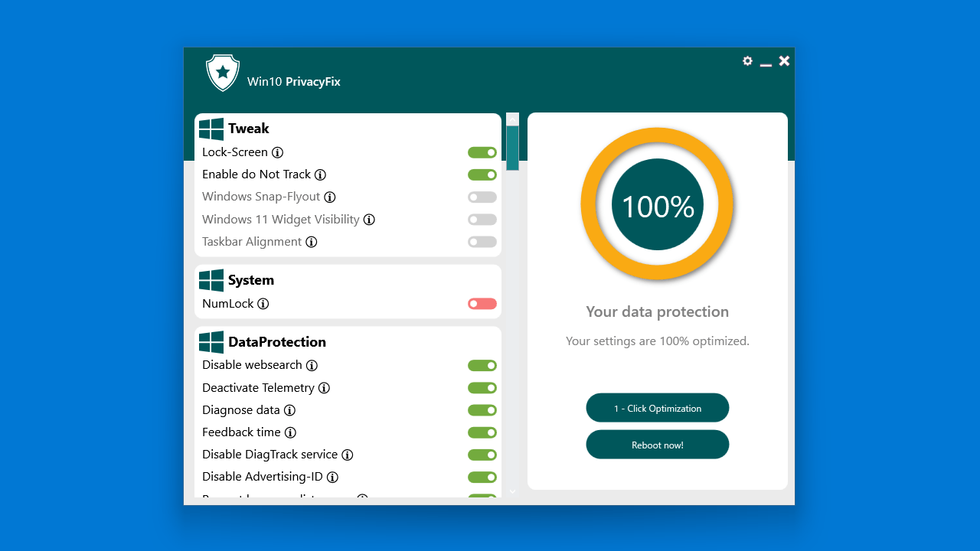The width and height of the screenshot is (980, 551).
Task: Show info for Enable do Not Track
Action: coord(321,174)
